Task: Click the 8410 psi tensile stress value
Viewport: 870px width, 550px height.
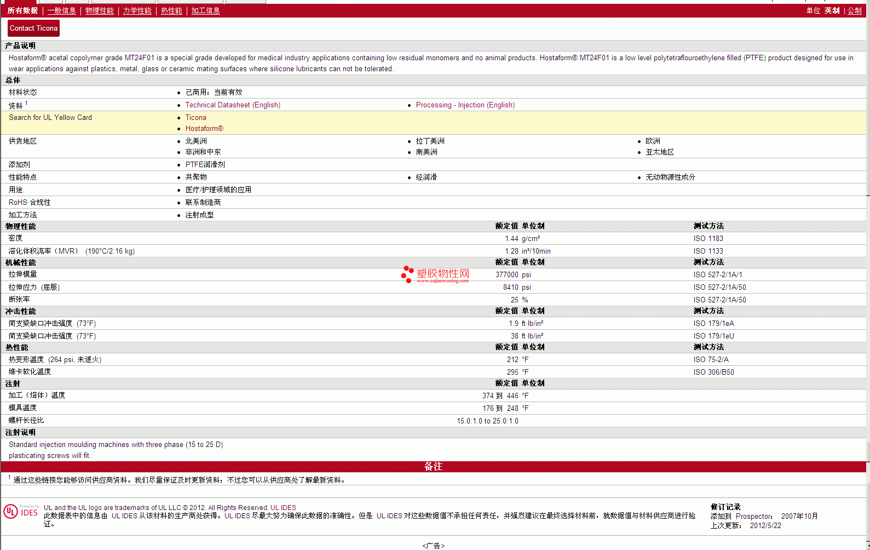Action: point(517,288)
